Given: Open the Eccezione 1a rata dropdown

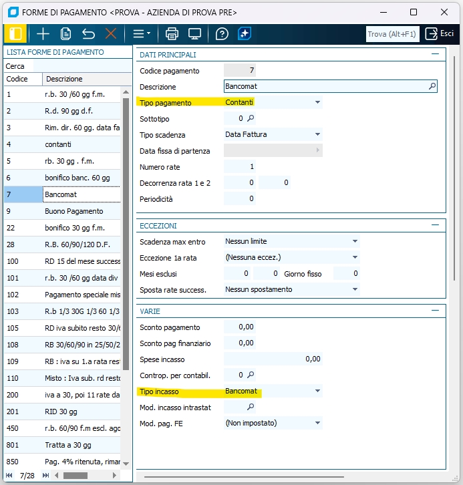Looking at the screenshot, I should (x=355, y=257).
